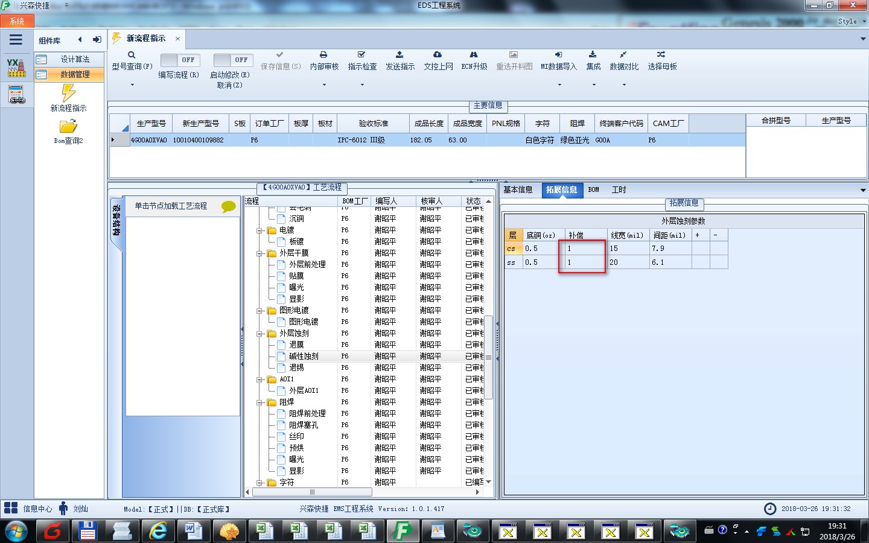869x543 pixels.
Task: Click the 集成 download icon
Action: point(593,55)
